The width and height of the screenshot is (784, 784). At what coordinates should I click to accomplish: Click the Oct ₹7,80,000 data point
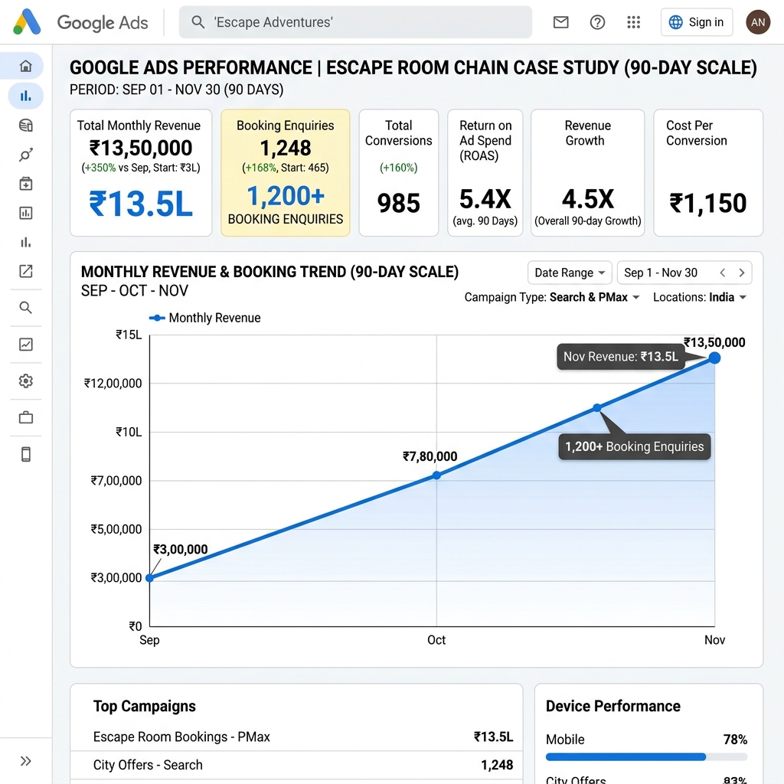(436, 475)
